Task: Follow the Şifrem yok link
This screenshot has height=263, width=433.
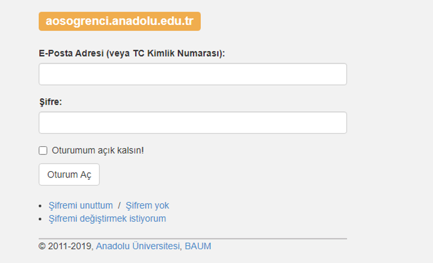Action: [x=147, y=205]
